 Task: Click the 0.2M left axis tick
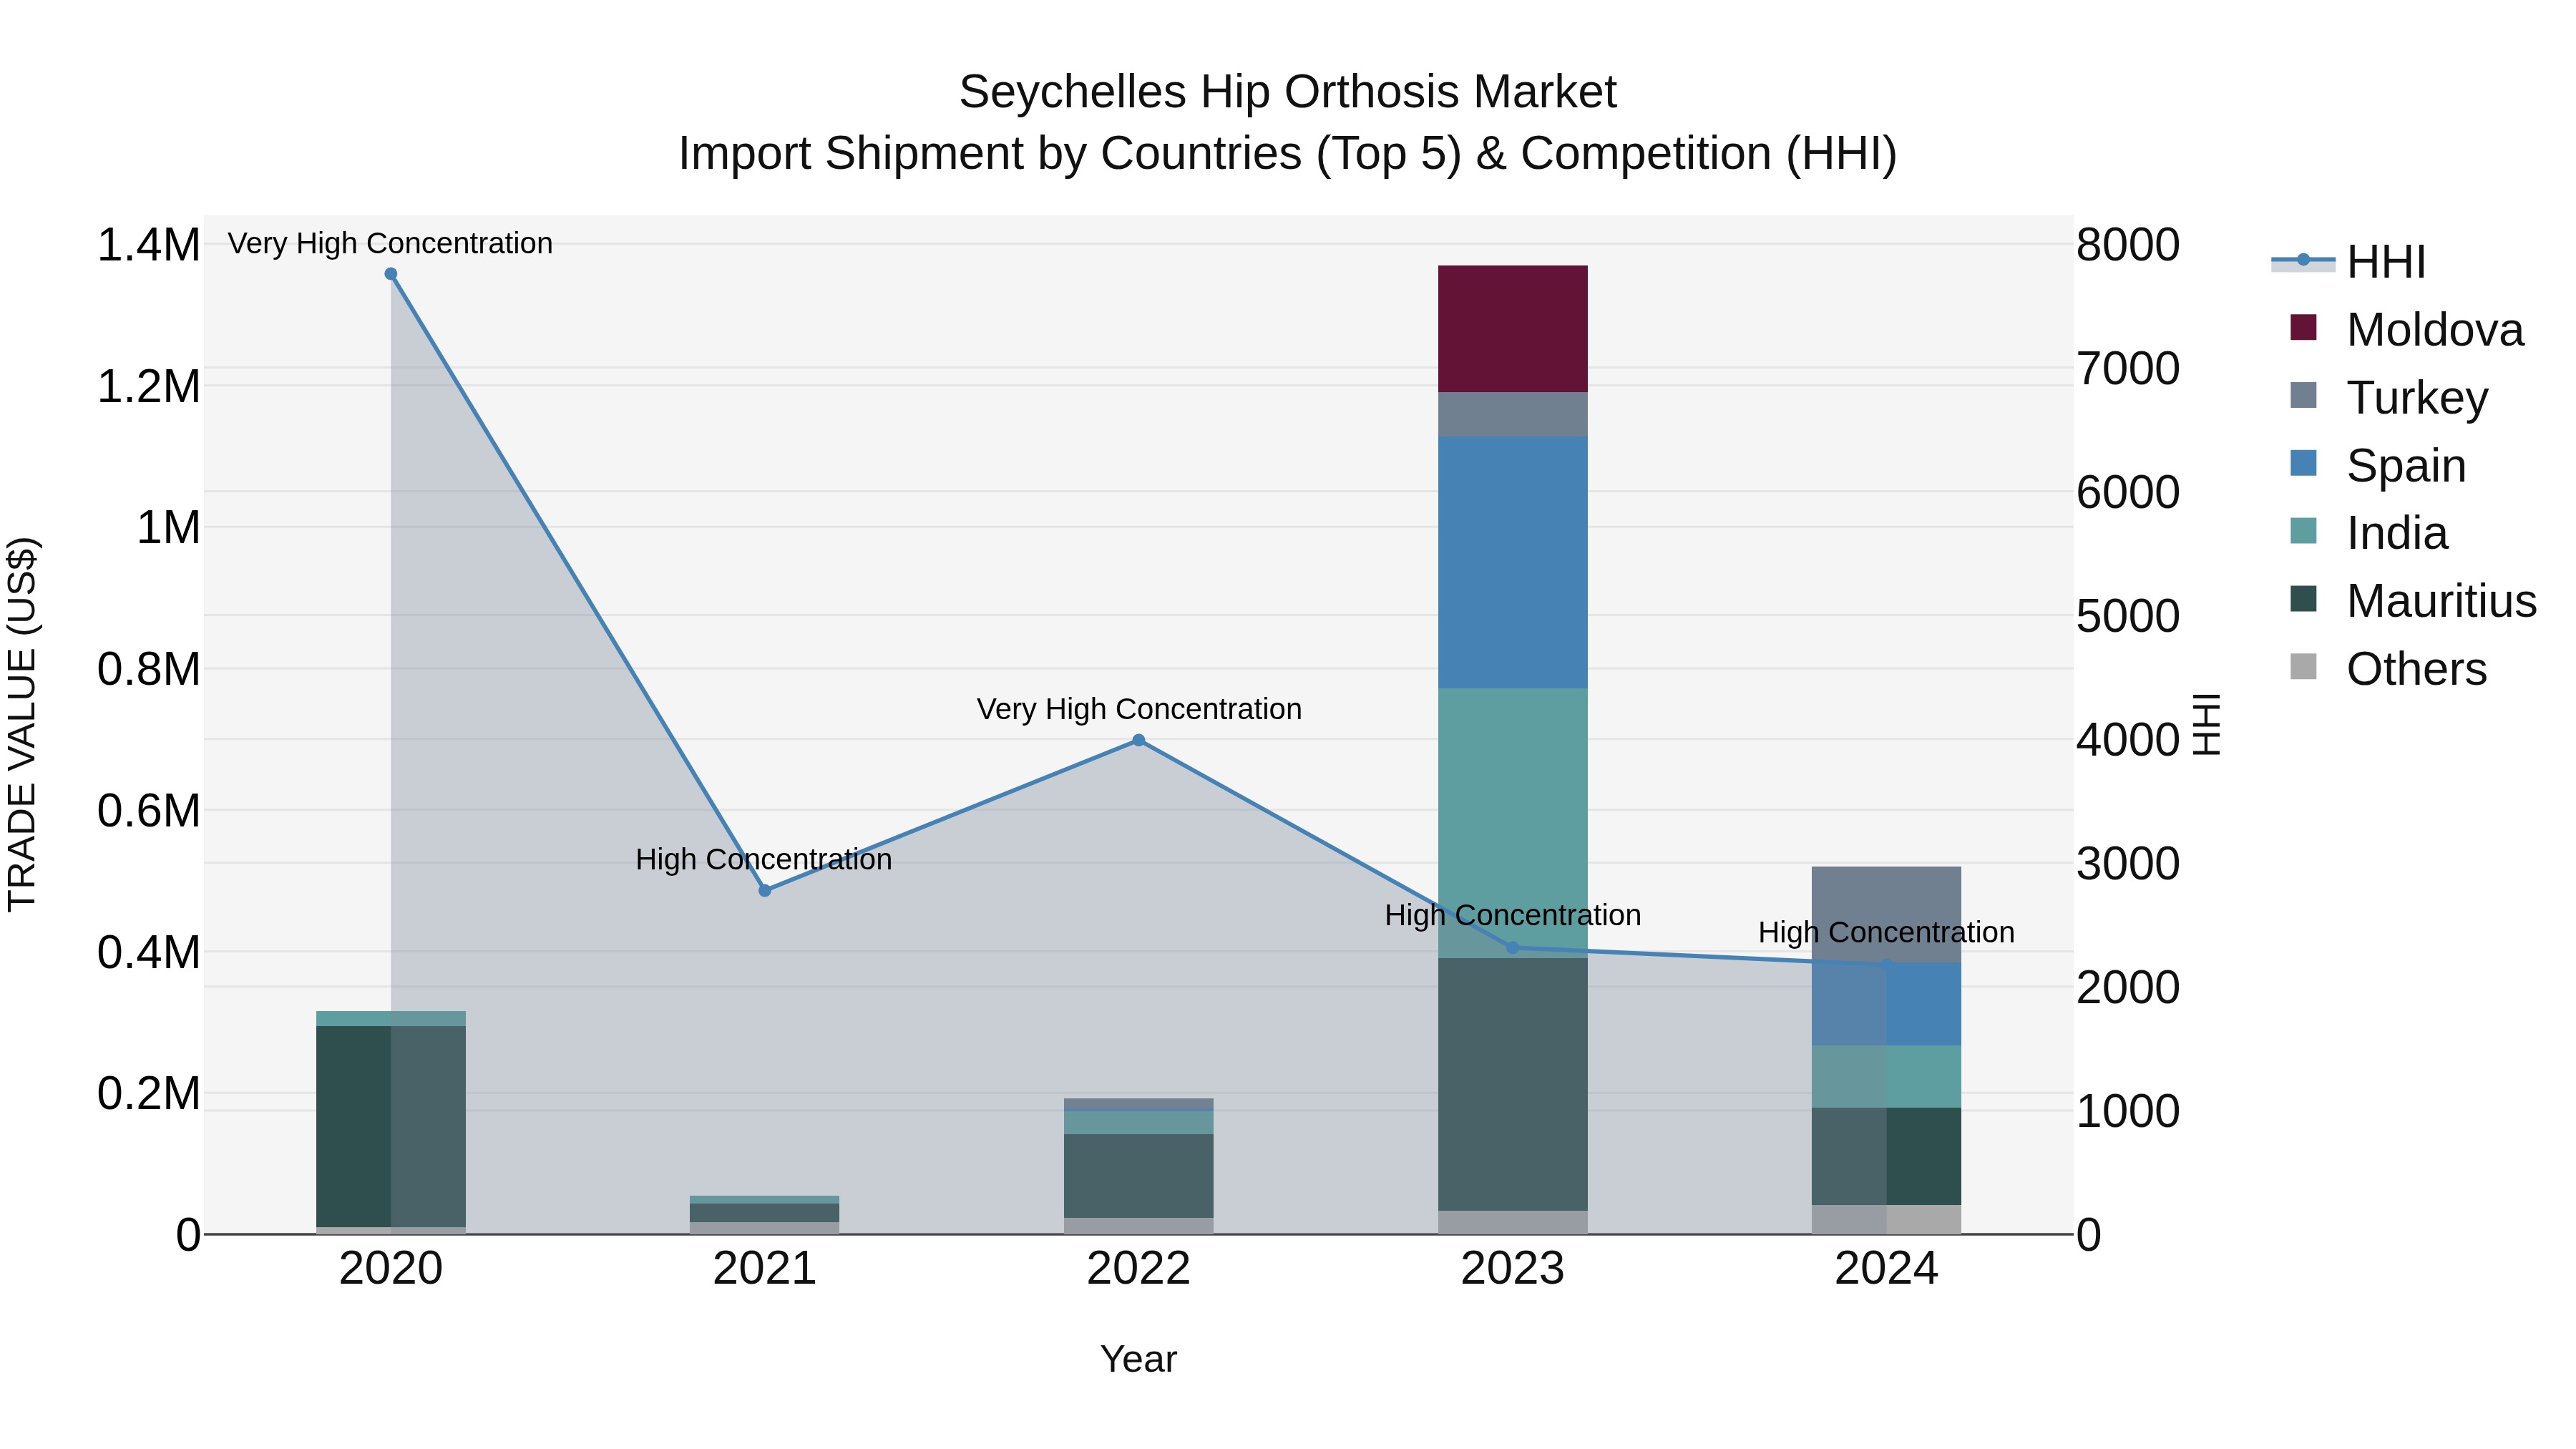[148, 1093]
